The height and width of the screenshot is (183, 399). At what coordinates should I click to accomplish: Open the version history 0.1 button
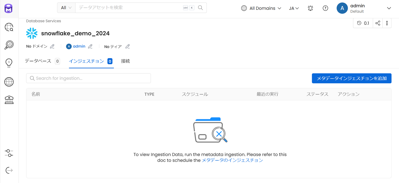tap(363, 23)
